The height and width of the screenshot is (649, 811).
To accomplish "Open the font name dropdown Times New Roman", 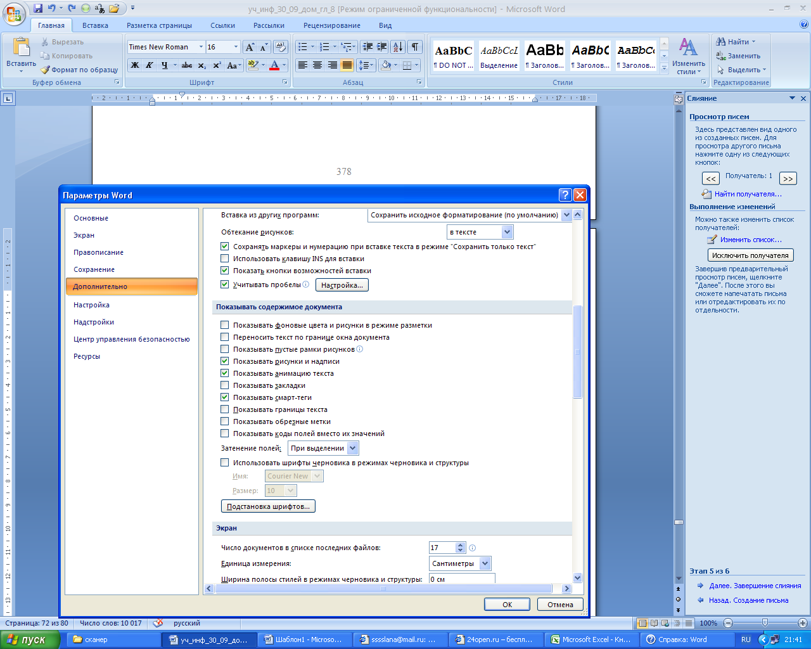I will coord(201,47).
